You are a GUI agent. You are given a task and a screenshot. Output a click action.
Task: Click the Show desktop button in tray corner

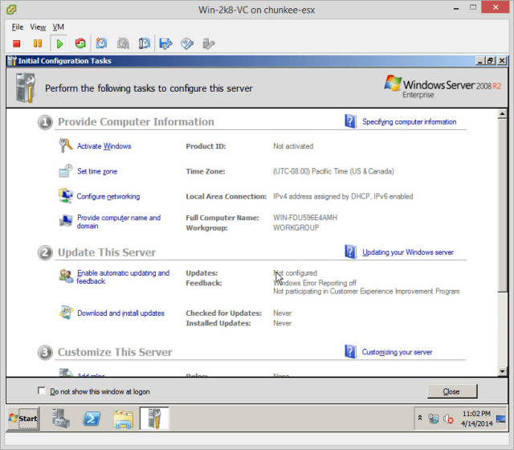pyautogui.click(x=501, y=419)
